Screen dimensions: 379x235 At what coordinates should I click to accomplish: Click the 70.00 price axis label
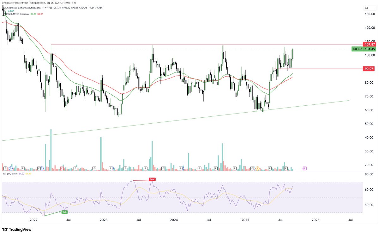369,96
